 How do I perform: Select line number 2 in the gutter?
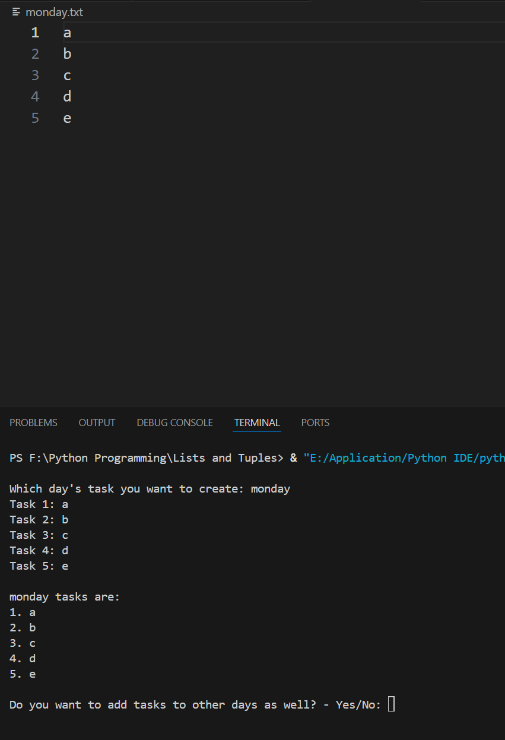coord(35,54)
